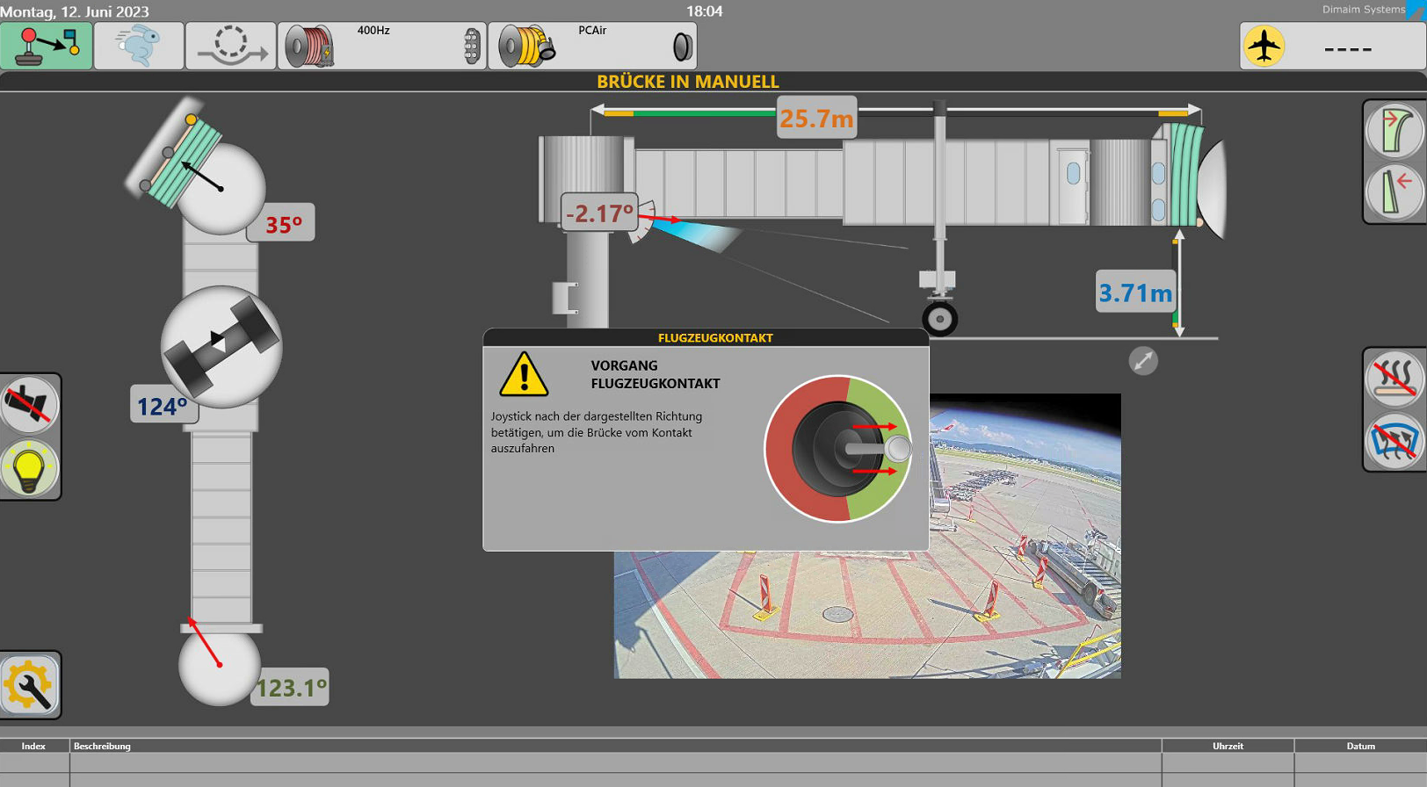Click the 18:04 clock display
This screenshot has width=1427, height=787.
(x=705, y=11)
